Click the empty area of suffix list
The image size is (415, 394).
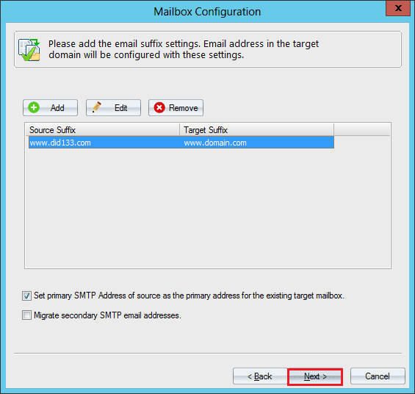pos(208,208)
